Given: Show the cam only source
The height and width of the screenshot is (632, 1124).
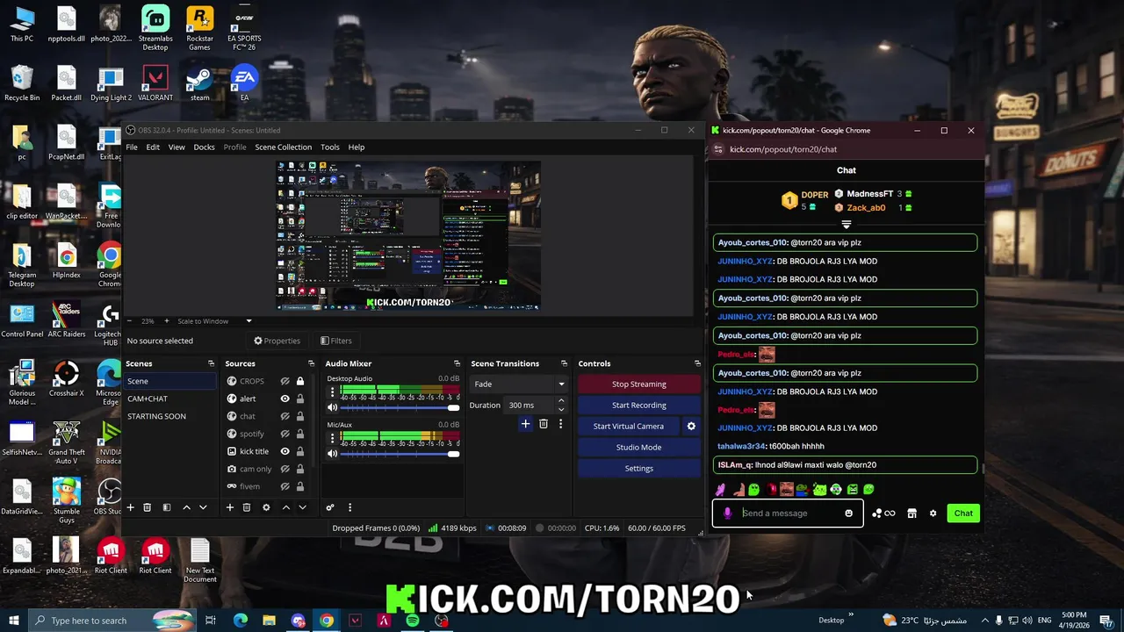Looking at the screenshot, I should (x=285, y=469).
